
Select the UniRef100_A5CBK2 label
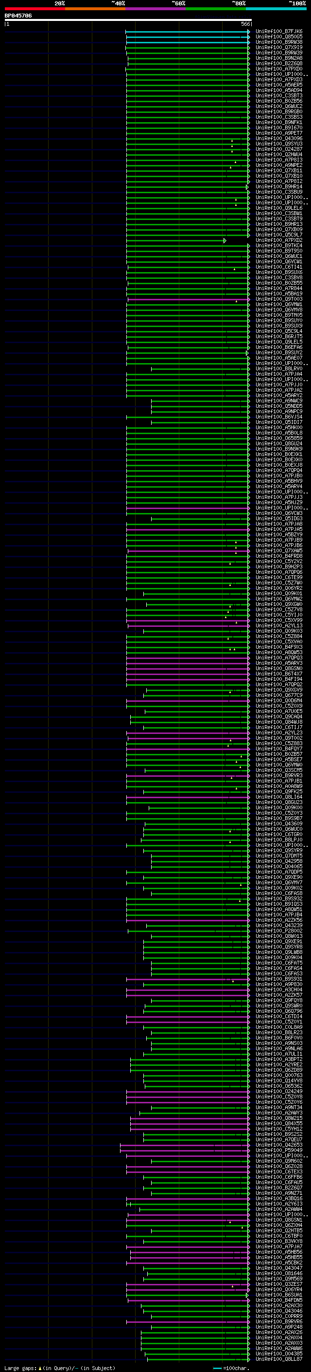point(279,1262)
